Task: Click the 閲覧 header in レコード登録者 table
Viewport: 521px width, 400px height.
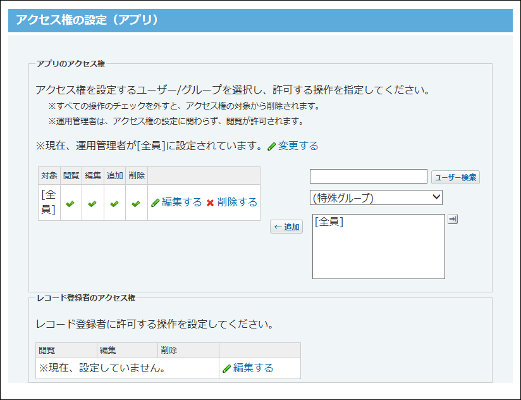Action: pos(66,350)
